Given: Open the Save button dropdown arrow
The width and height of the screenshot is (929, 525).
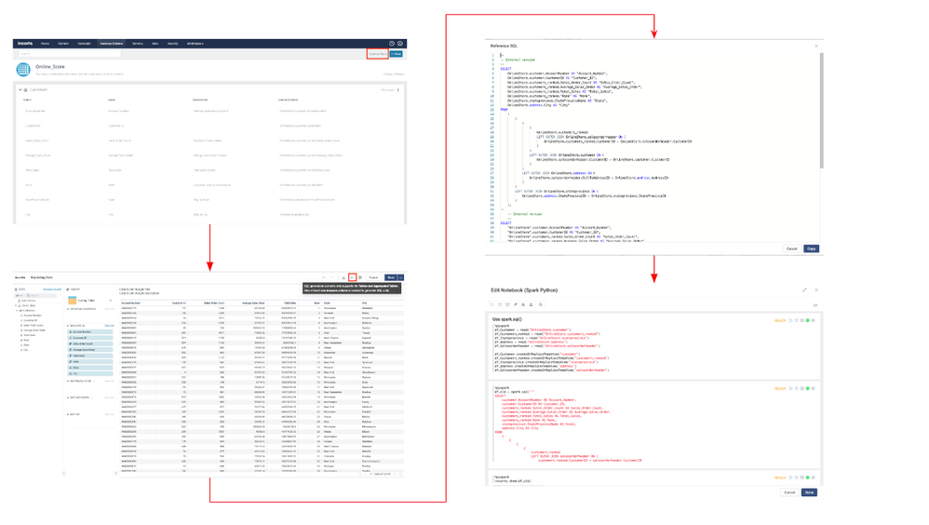Looking at the screenshot, I should (x=400, y=277).
